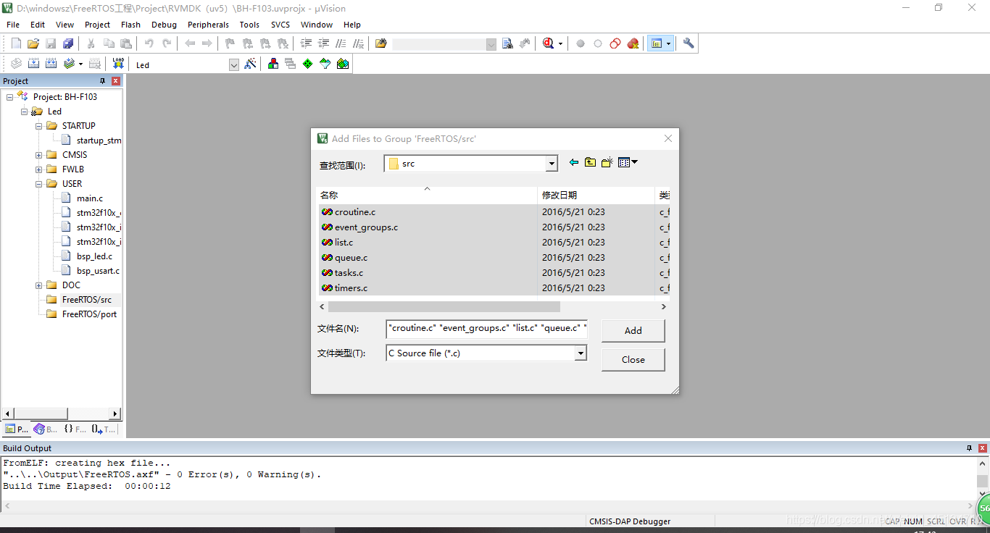Expand the CMSIS group in Project tree

click(39, 154)
